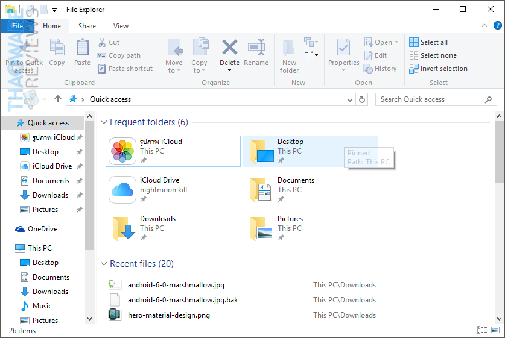The width and height of the screenshot is (505, 338).
Task: Click the Properties checkmark icon
Action: pos(343,47)
